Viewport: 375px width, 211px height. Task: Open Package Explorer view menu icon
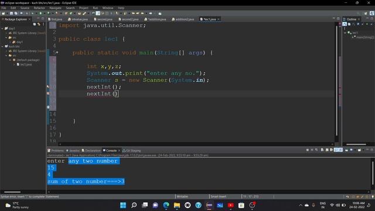(43, 24)
